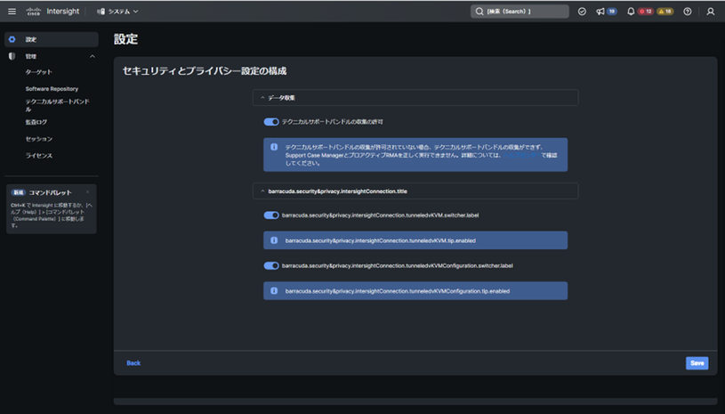Image resolution: width=725 pixels, height=414 pixels.
Task: Toggle the tunneledvKVMConfiguration.switcher.label switch
Action: tap(271, 266)
